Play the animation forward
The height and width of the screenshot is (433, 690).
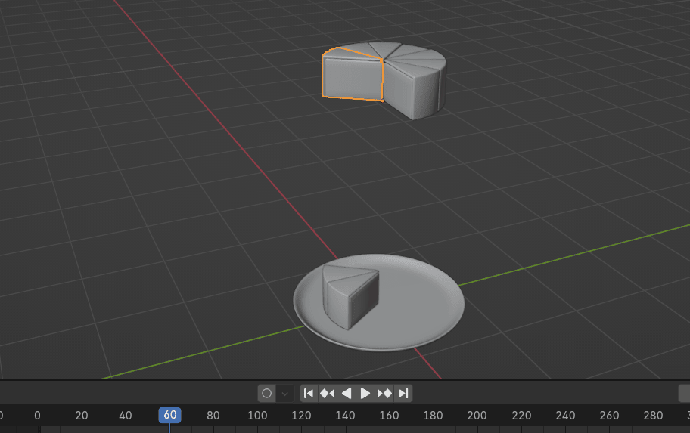tap(365, 393)
